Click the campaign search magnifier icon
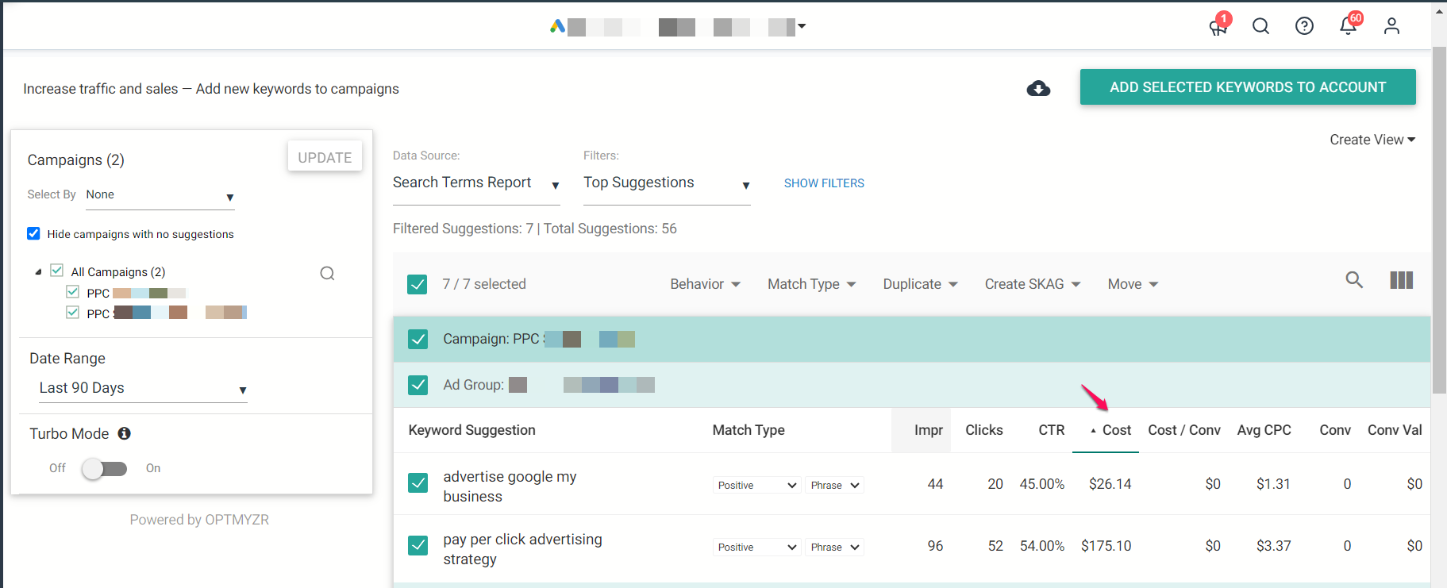The width and height of the screenshot is (1447, 588). pyautogui.click(x=327, y=274)
